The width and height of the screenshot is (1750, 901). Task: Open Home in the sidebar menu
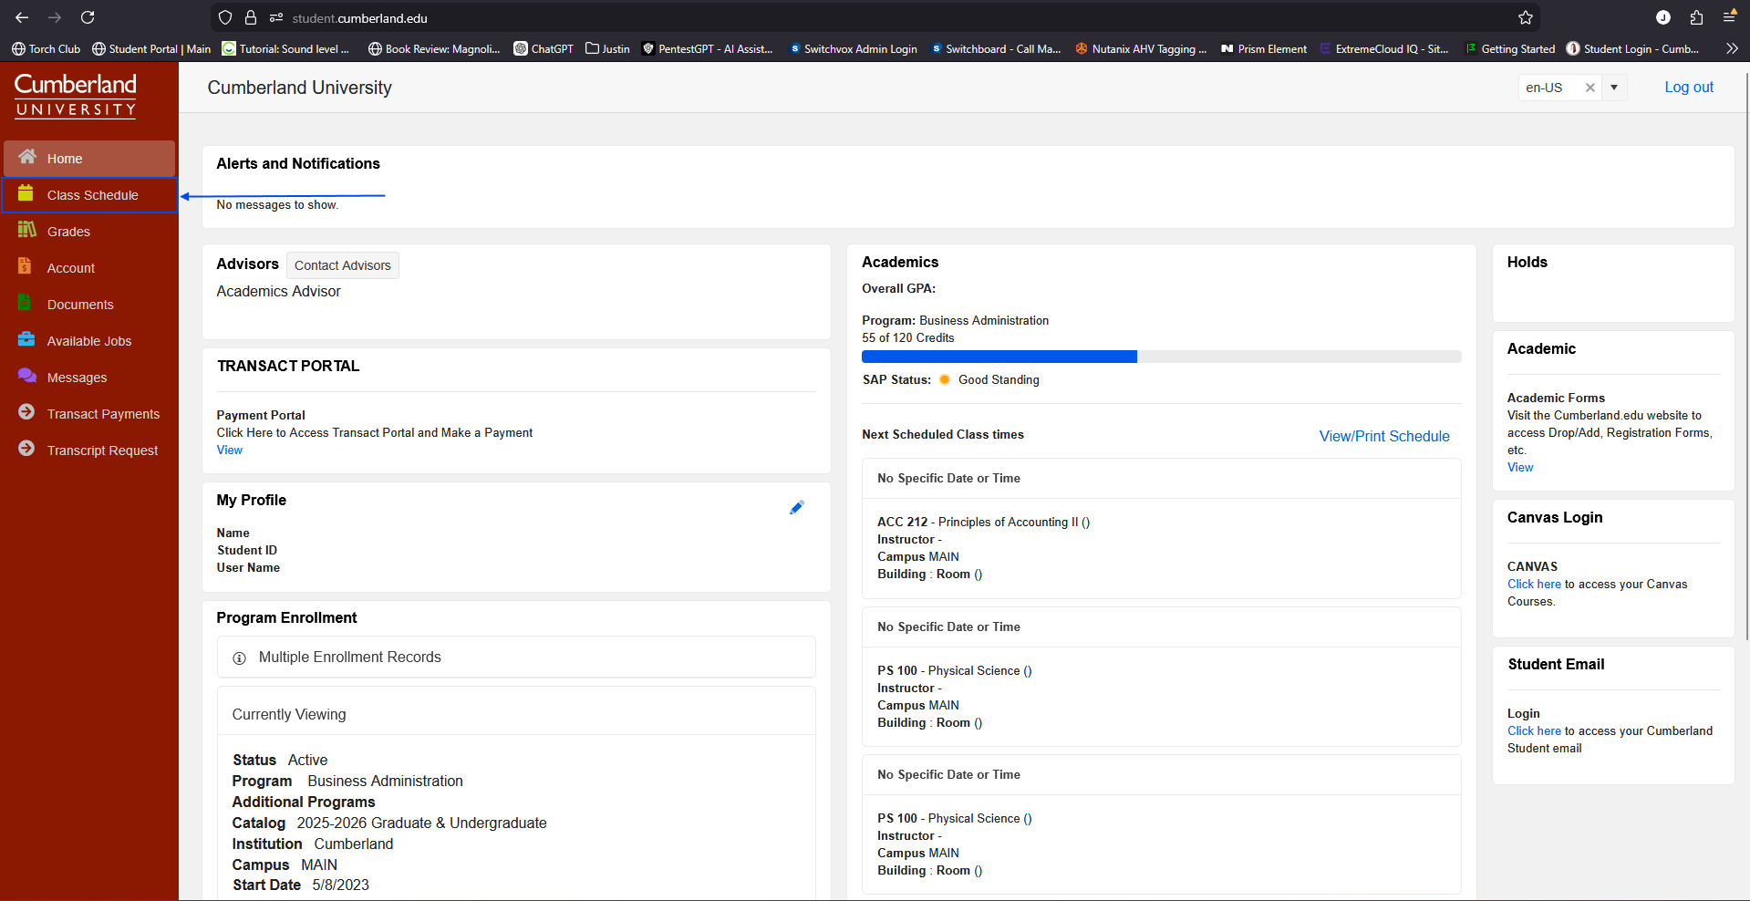tap(89, 159)
